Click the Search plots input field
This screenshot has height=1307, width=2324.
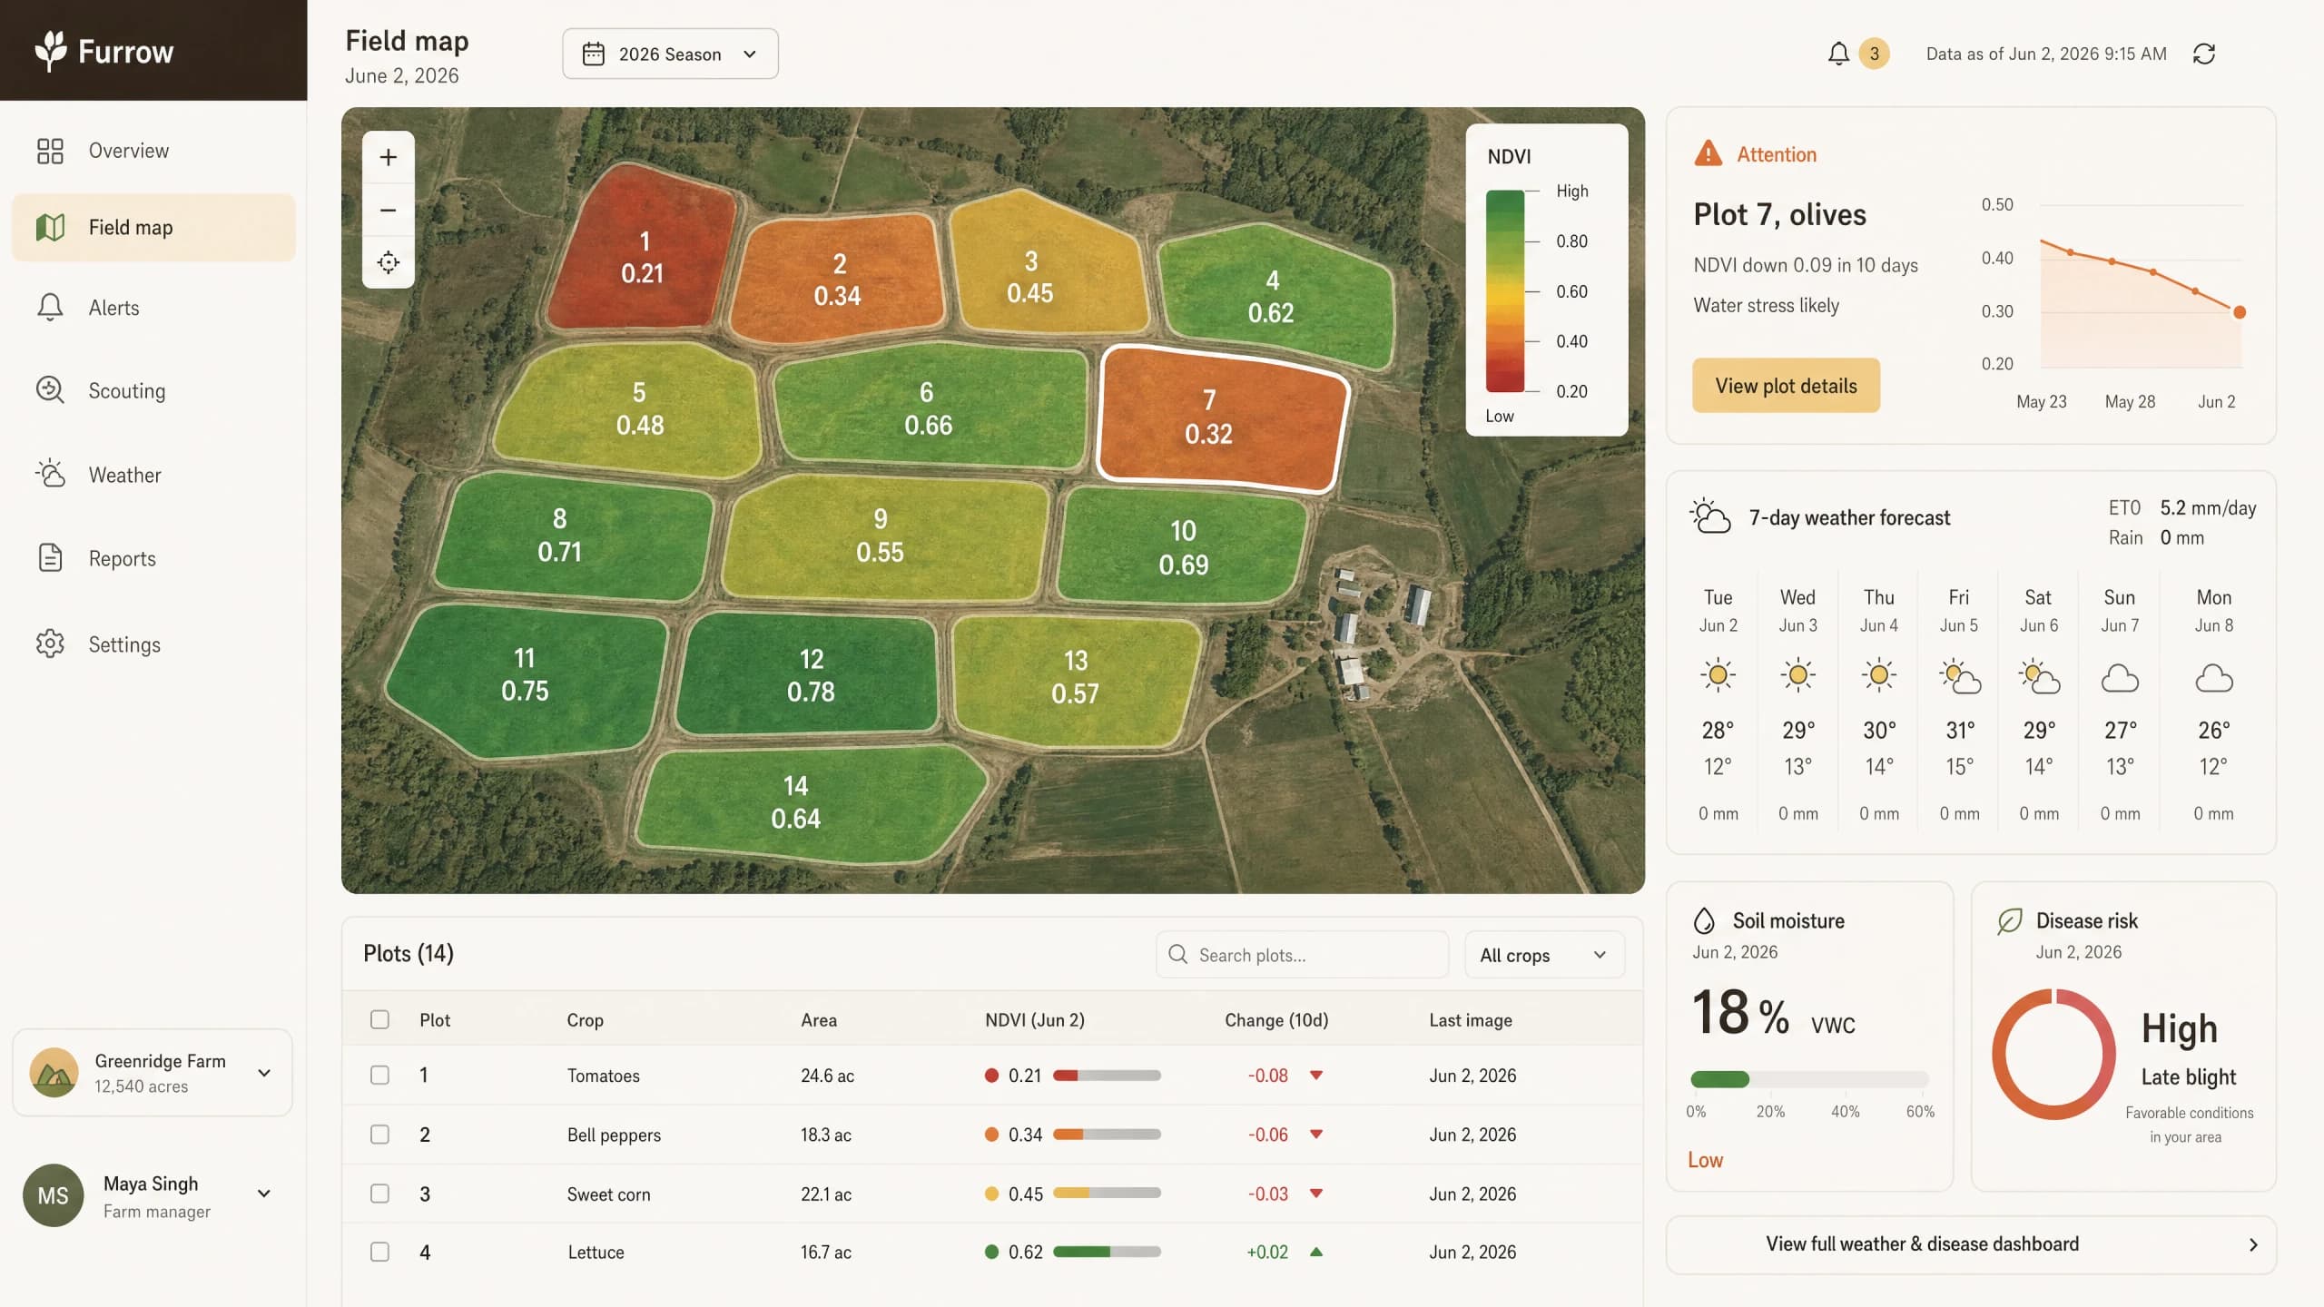coord(1302,955)
